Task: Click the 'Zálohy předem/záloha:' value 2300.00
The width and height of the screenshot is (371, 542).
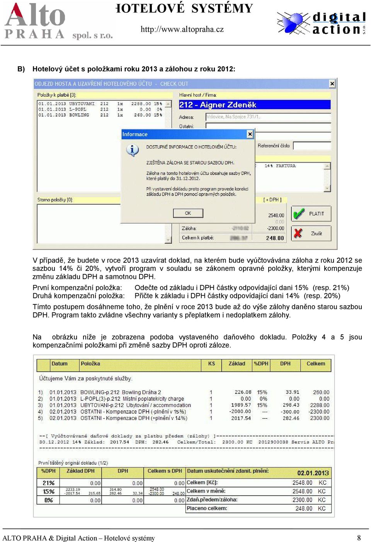Action: 302,500
